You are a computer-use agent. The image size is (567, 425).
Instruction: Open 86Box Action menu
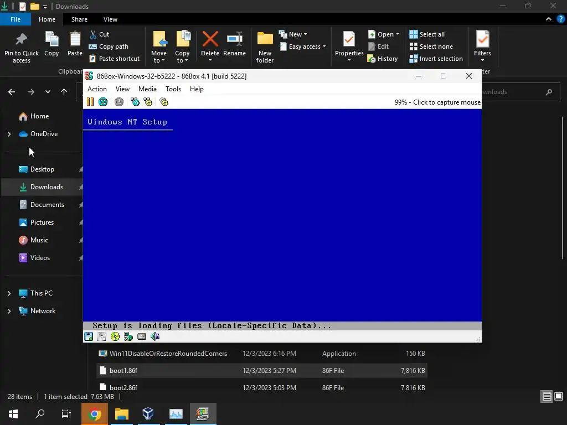(97, 89)
